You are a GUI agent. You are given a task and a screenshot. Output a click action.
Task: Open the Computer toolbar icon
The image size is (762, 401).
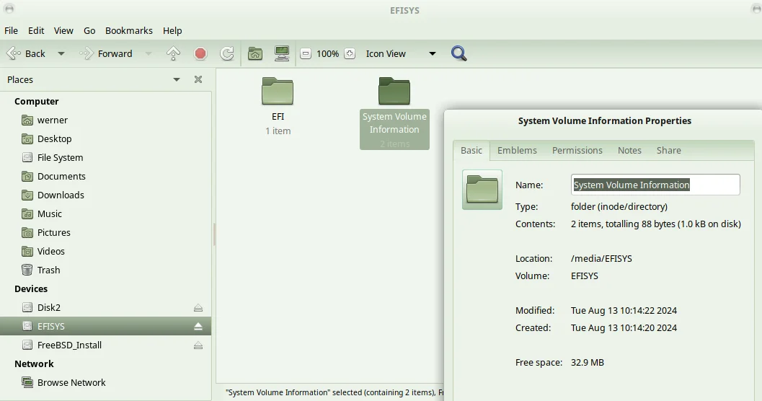tap(282, 53)
